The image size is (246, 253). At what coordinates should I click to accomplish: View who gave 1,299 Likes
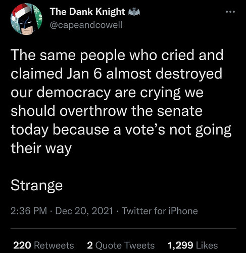coord(193,245)
